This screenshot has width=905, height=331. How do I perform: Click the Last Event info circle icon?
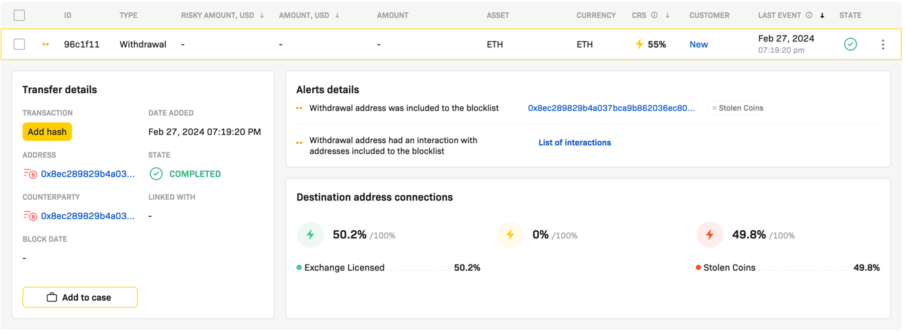point(809,15)
